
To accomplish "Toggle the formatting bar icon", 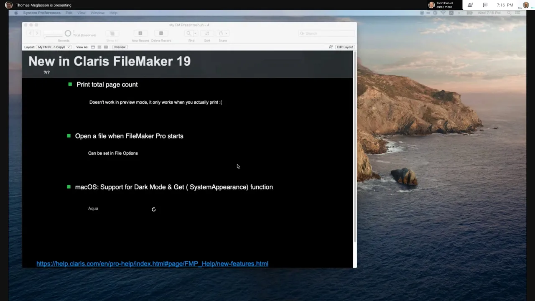I will tap(331, 47).
